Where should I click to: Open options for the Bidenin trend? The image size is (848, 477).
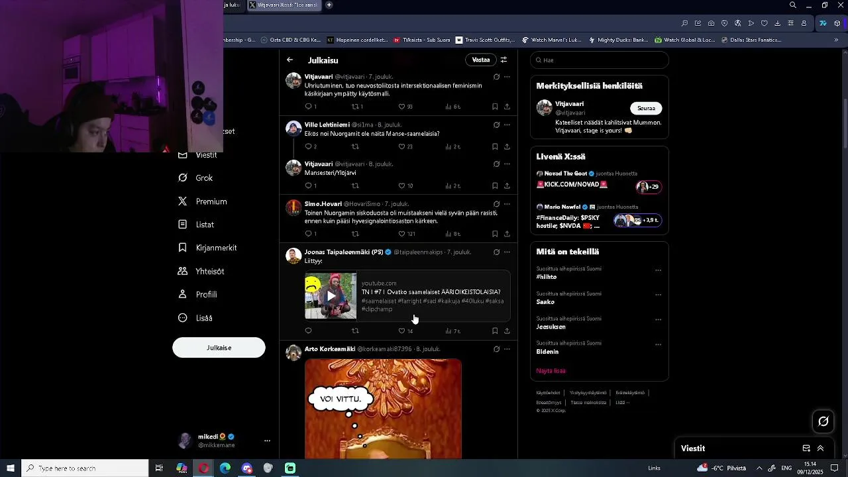coord(658,344)
